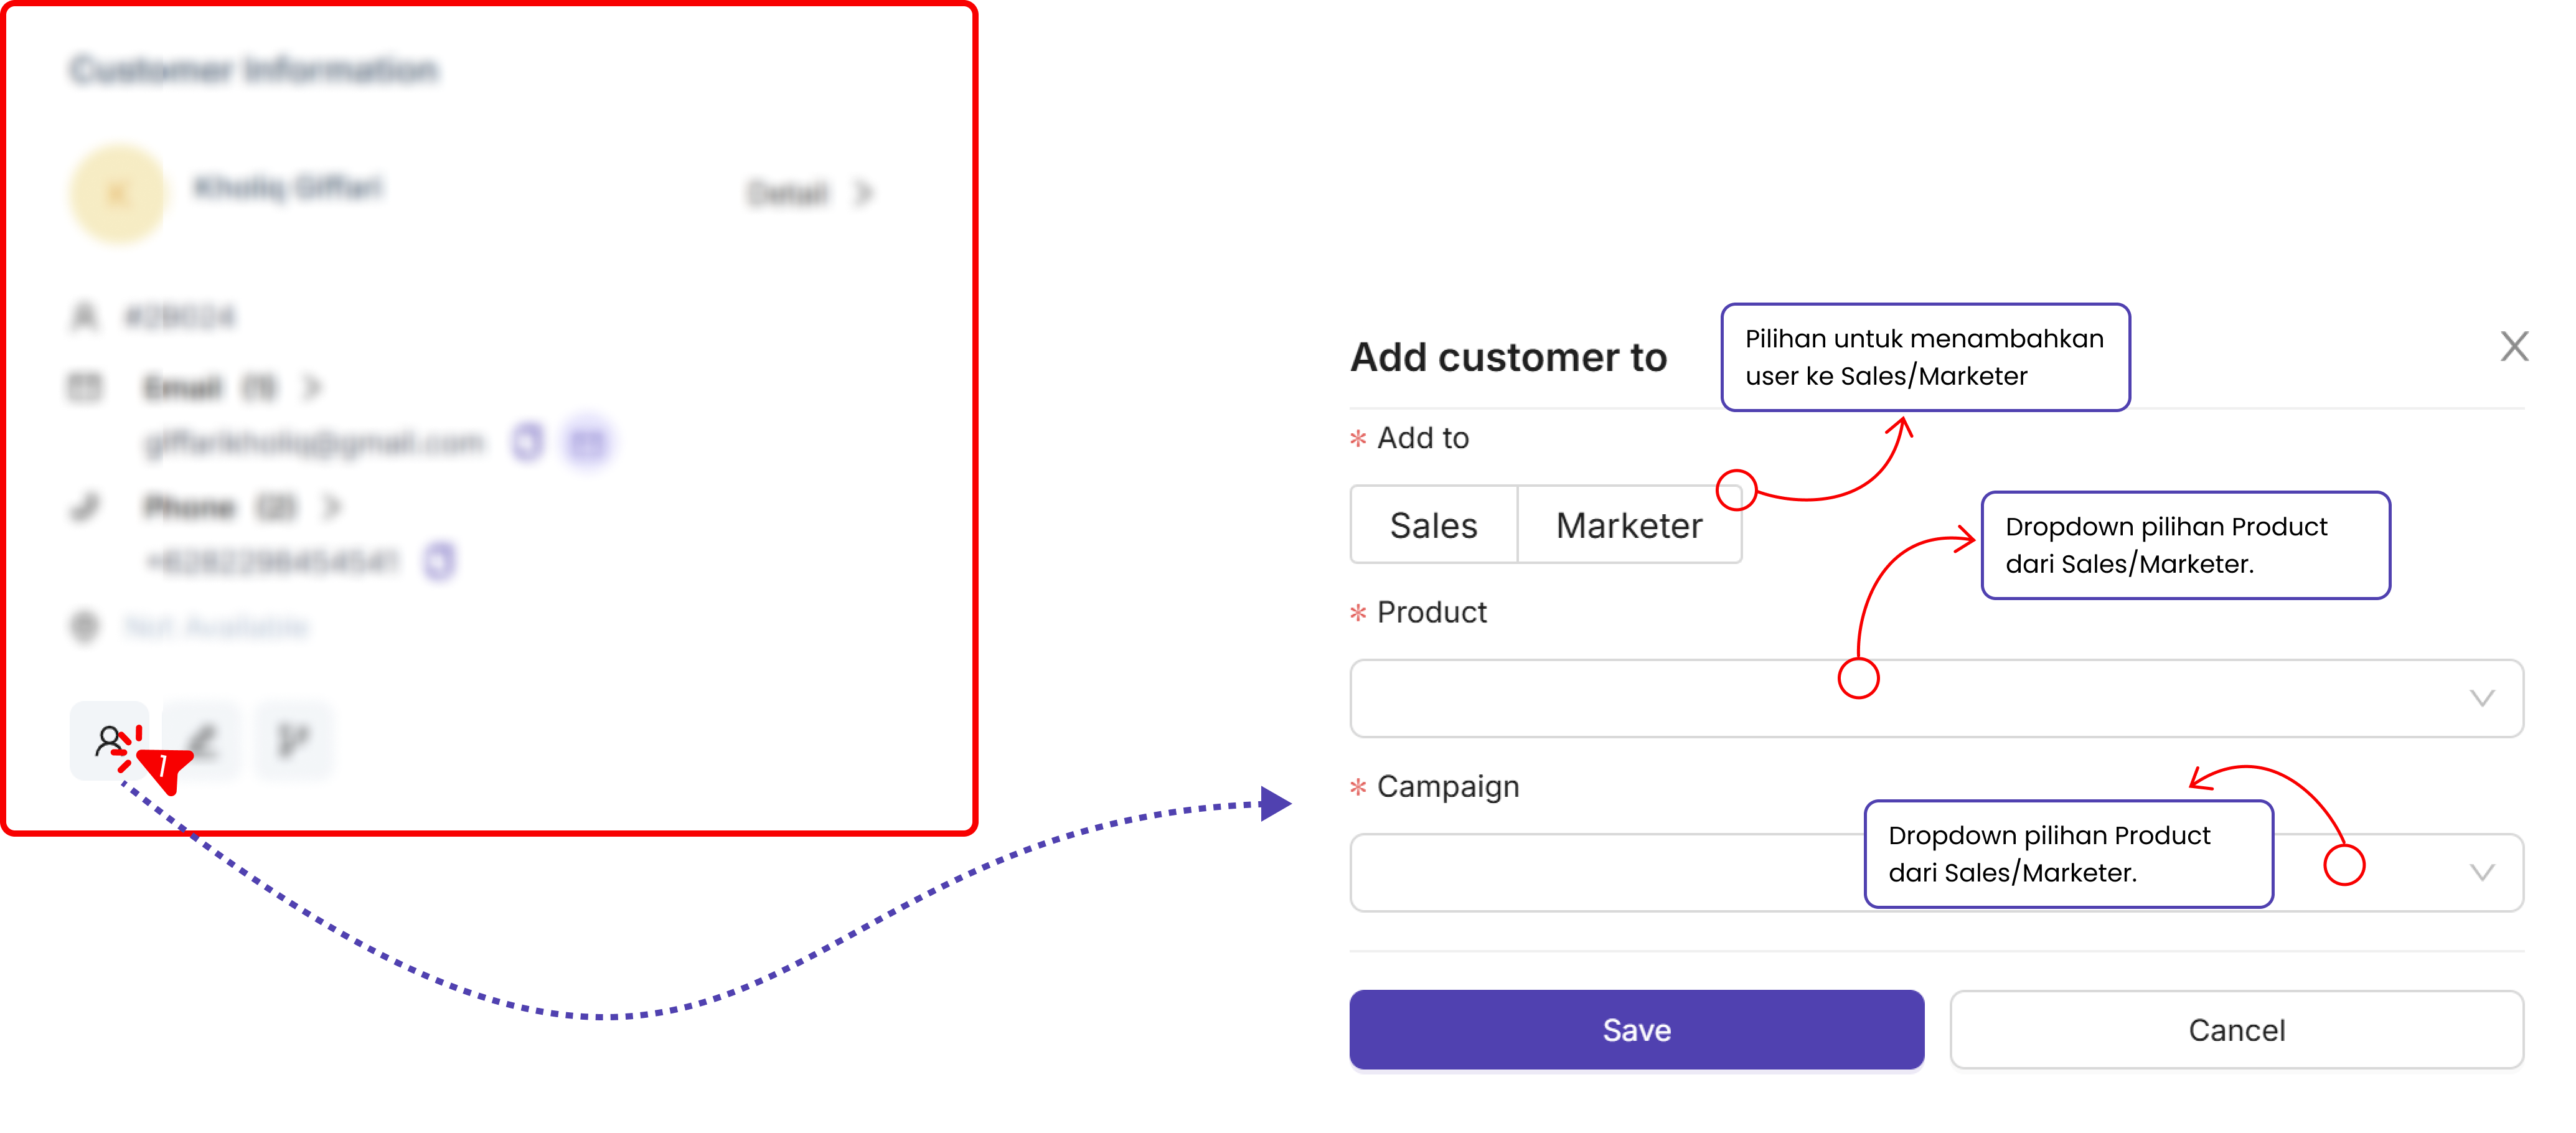Copy the customer email address
This screenshot has height=1133, width=2576.
(527, 442)
